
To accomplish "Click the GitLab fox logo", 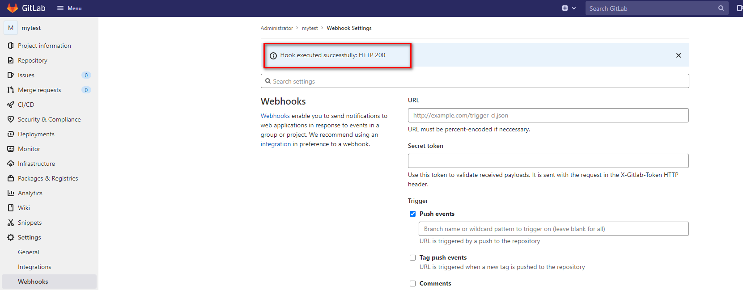I will point(13,8).
